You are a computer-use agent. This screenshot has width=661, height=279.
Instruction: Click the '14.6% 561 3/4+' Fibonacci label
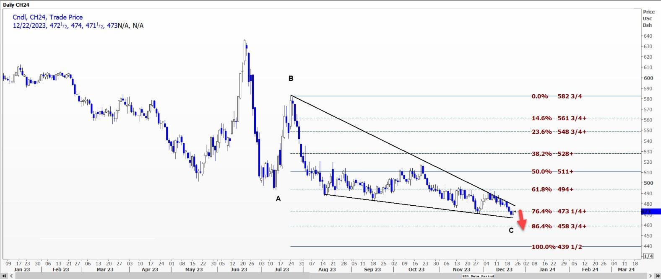[x=559, y=118]
